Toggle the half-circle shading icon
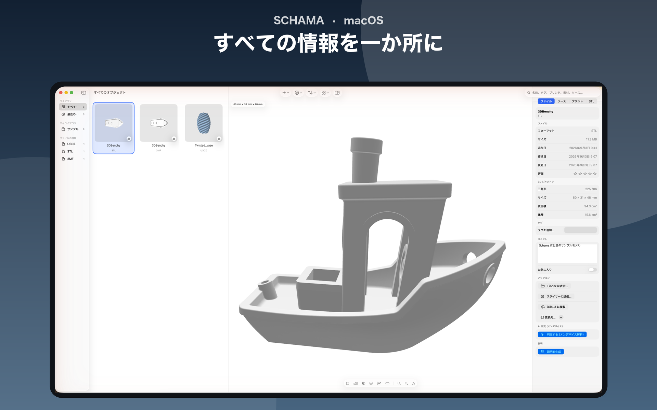 [x=363, y=384]
